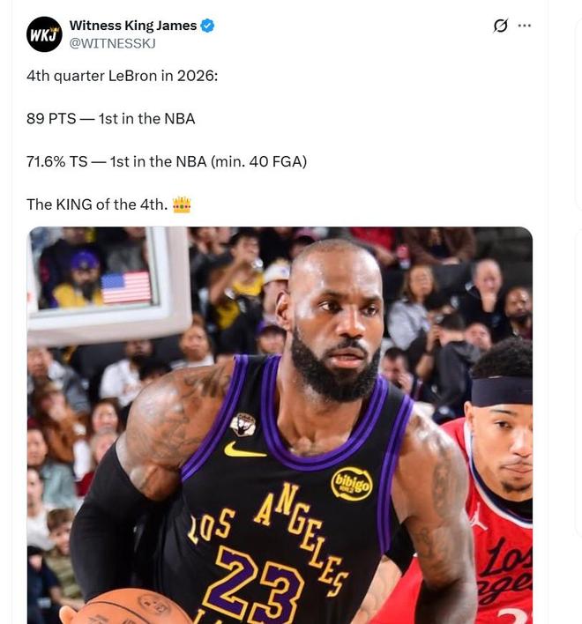Click the blue verified badge
Image resolution: width=582 pixels, height=624 pixels.
207,26
